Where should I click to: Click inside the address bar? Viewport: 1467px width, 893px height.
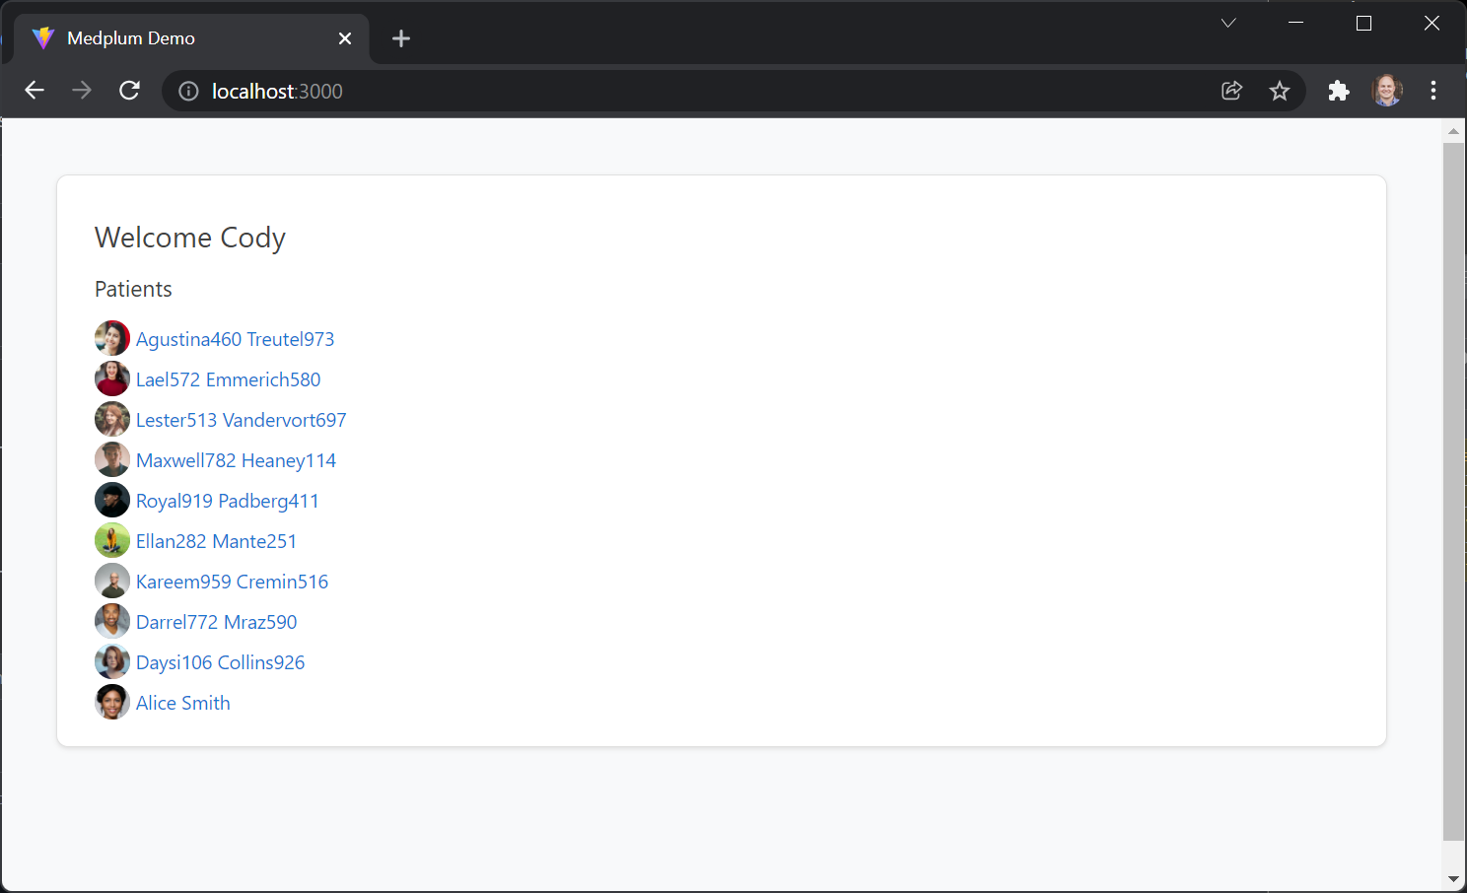tap(592, 91)
